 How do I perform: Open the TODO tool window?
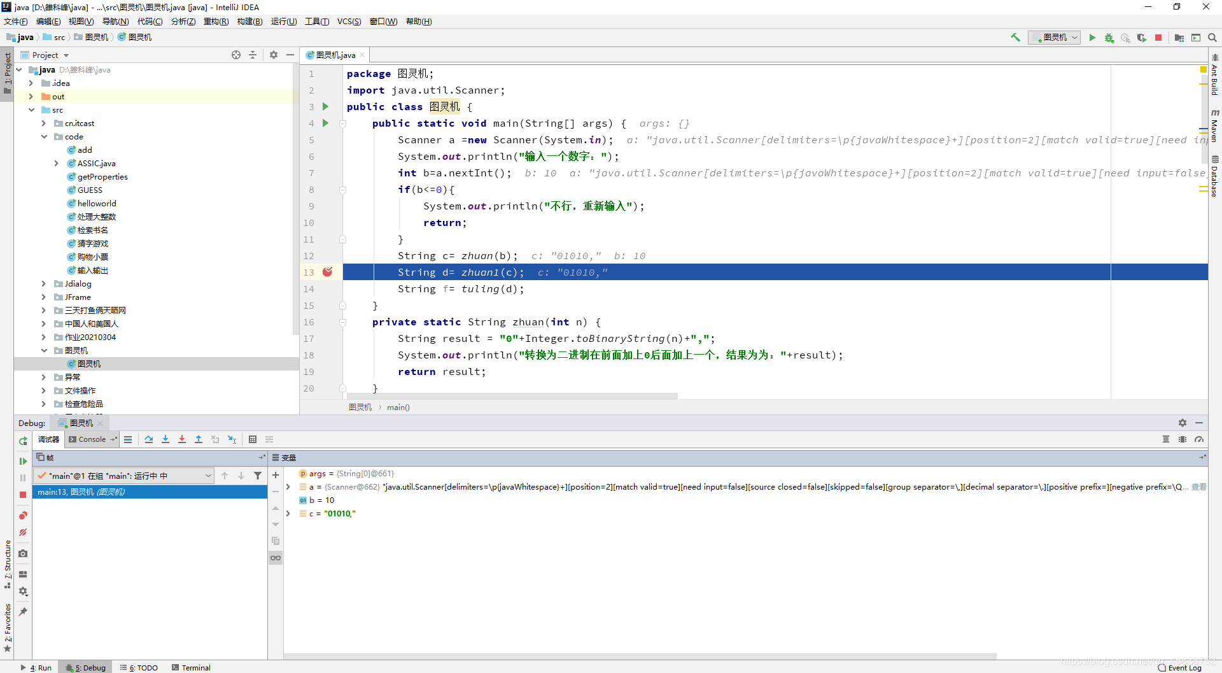pos(139,667)
